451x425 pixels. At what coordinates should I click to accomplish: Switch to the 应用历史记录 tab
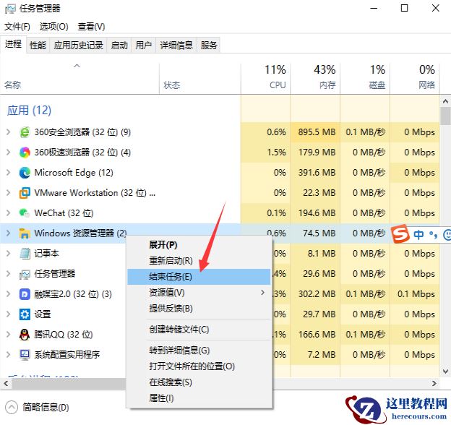[x=78, y=45]
